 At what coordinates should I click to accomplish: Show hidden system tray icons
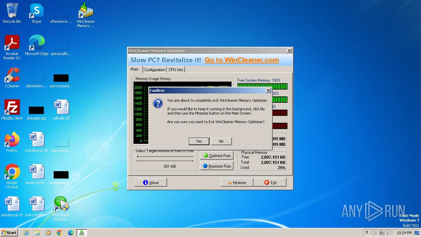[x=367, y=233]
